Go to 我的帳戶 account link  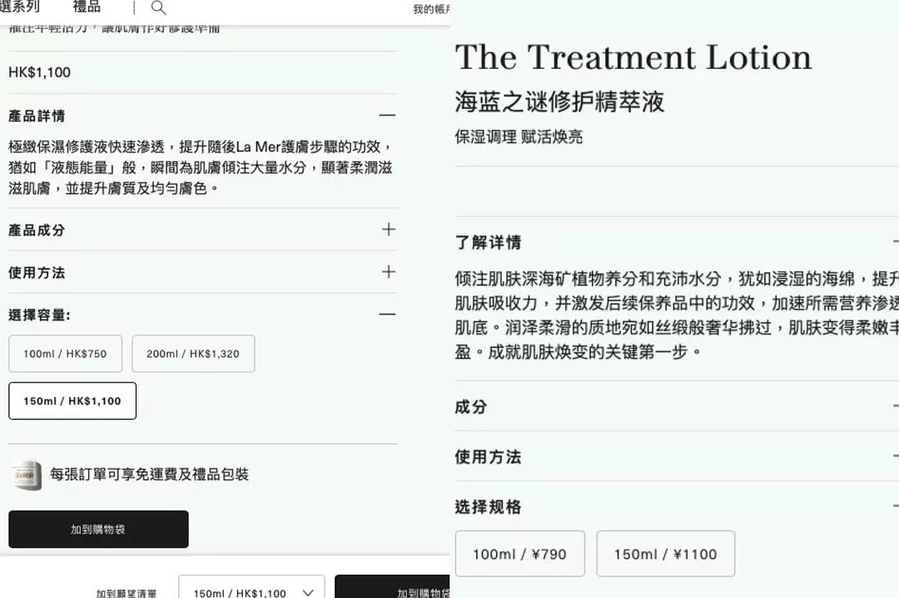click(x=431, y=9)
